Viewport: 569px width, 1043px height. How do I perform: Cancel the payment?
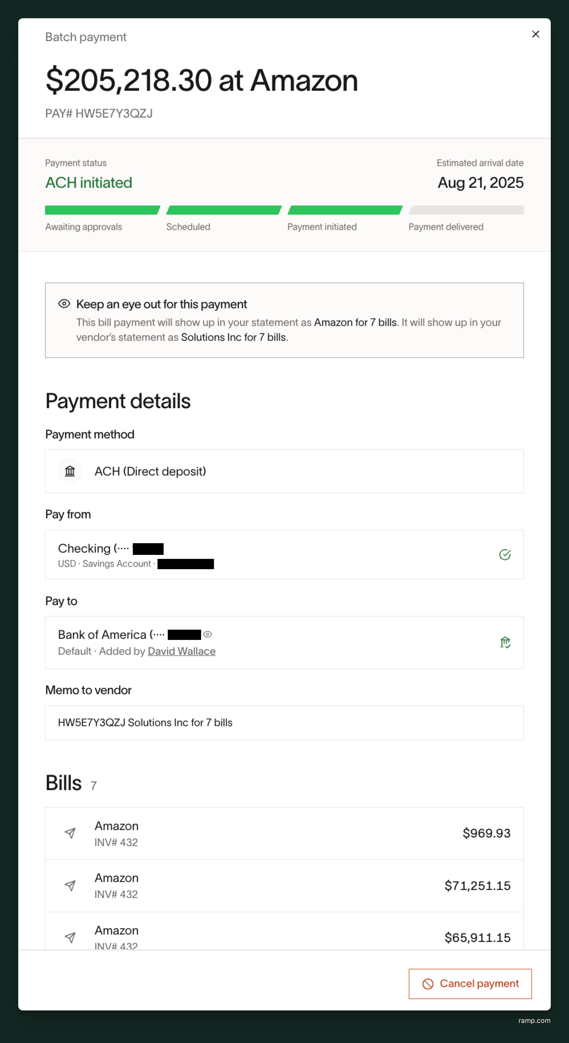470,983
